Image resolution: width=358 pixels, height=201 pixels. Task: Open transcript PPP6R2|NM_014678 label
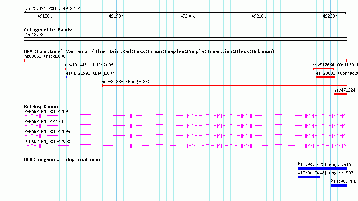(43, 121)
